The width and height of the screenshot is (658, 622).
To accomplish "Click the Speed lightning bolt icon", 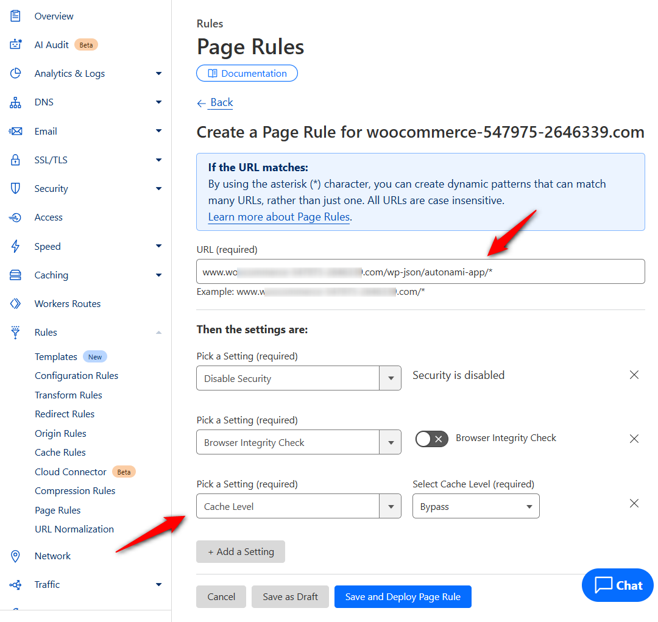I will click(15, 246).
